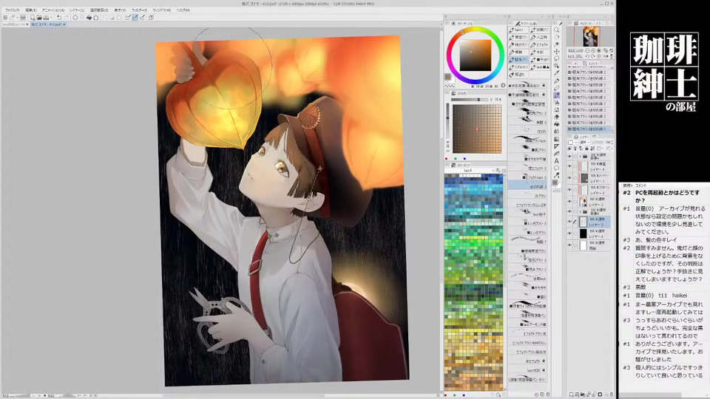Select the Eyedropper tool
The height and width of the screenshot is (399, 710).
tap(556, 72)
